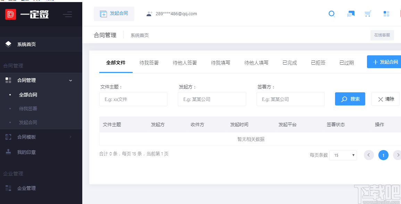Open the search with the magnifier icon

[332, 14]
